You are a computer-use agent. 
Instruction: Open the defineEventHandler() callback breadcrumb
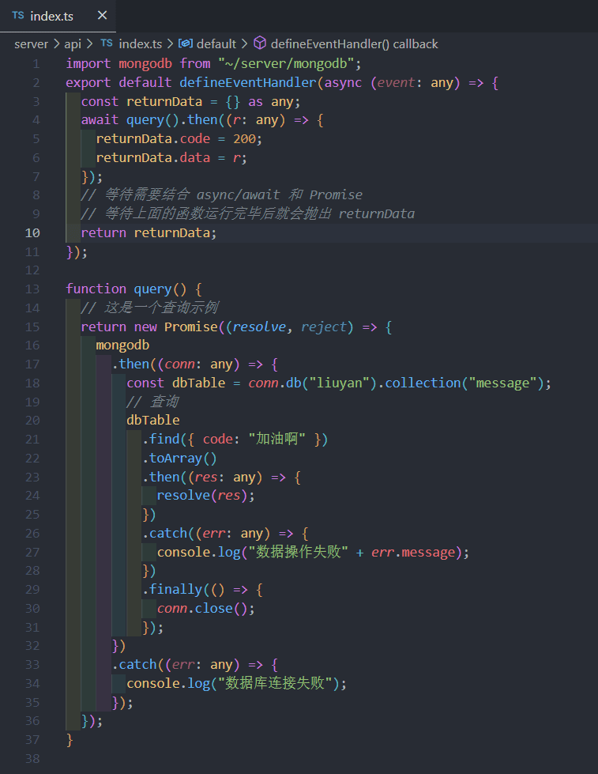pyautogui.click(x=354, y=44)
